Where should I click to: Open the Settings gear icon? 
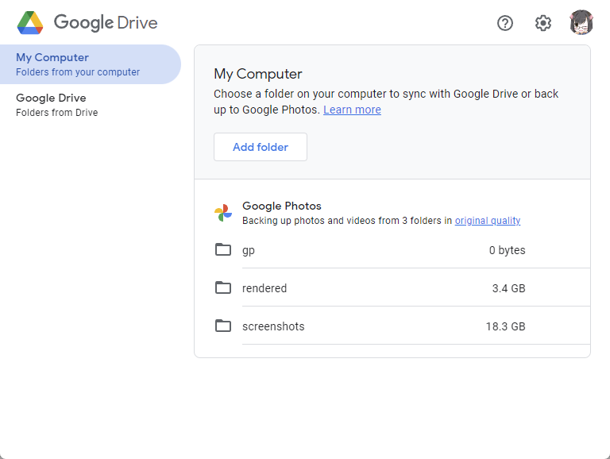click(542, 23)
